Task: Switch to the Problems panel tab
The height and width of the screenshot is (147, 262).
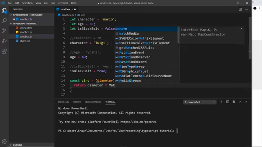Action: [x=63, y=102]
